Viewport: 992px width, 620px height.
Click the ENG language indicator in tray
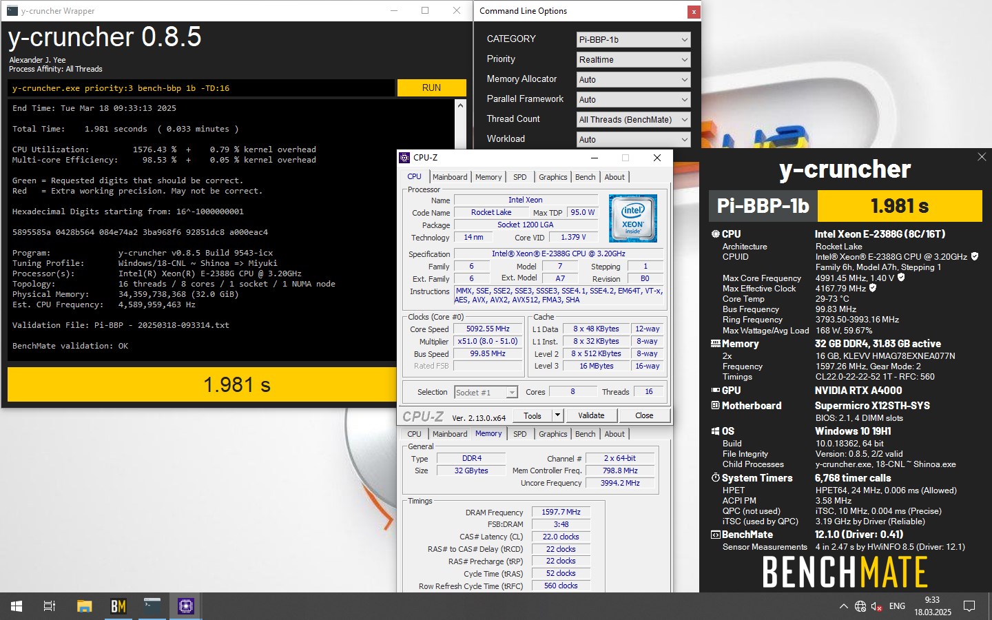tap(897, 606)
